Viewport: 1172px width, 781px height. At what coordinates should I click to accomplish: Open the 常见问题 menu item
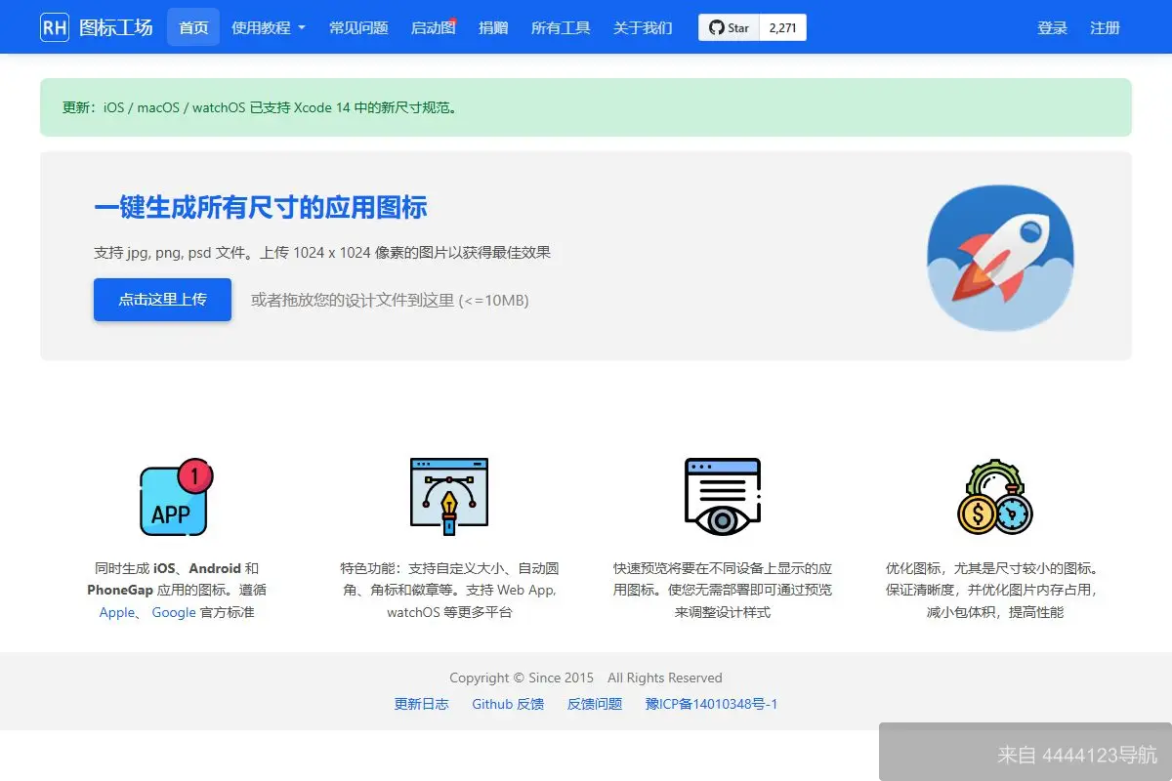[357, 27]
